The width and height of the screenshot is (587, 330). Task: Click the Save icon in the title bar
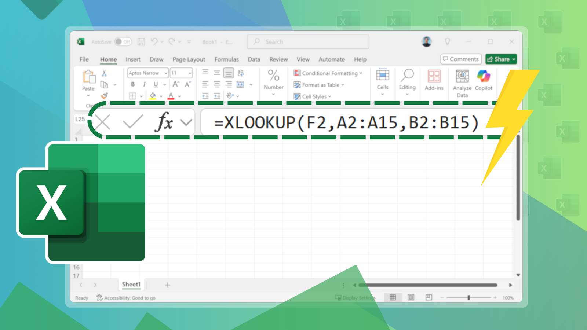tap(141, 42)
